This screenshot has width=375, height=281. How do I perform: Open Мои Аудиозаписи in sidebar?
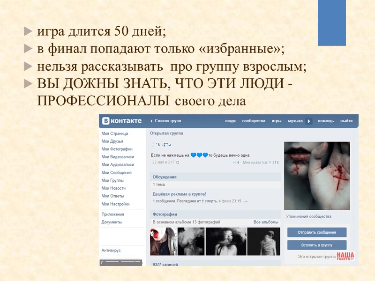pos(118,164)
